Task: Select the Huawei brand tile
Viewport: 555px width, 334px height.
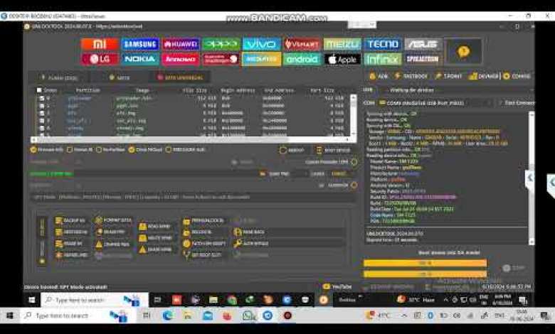Action: [181, 44]
